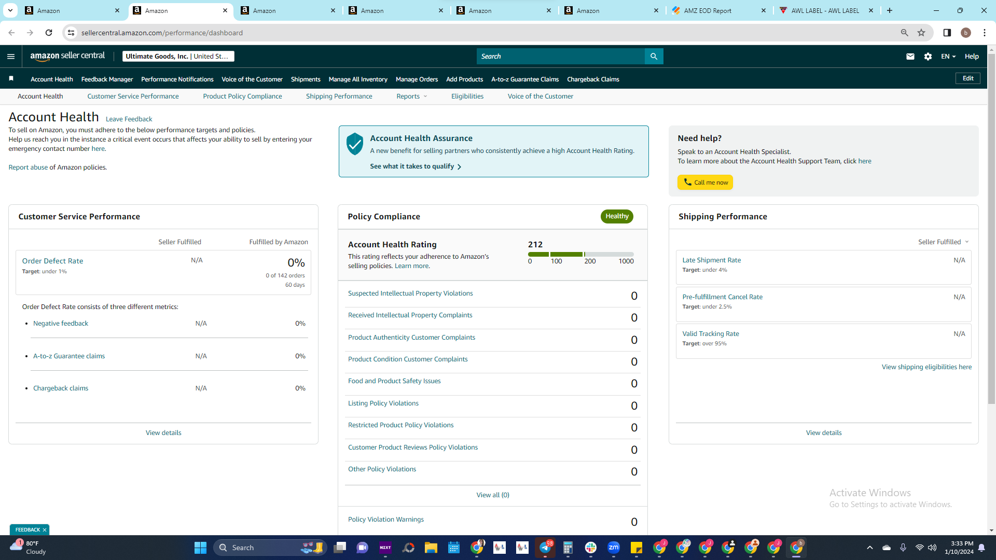Click the Healthy status badge

pos(617,216)
